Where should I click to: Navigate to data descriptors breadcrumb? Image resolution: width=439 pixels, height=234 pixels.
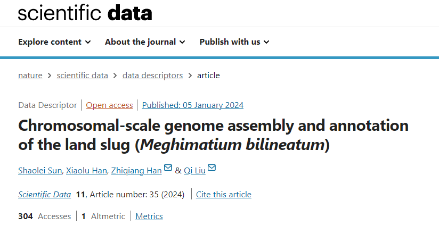click(152, 76)
